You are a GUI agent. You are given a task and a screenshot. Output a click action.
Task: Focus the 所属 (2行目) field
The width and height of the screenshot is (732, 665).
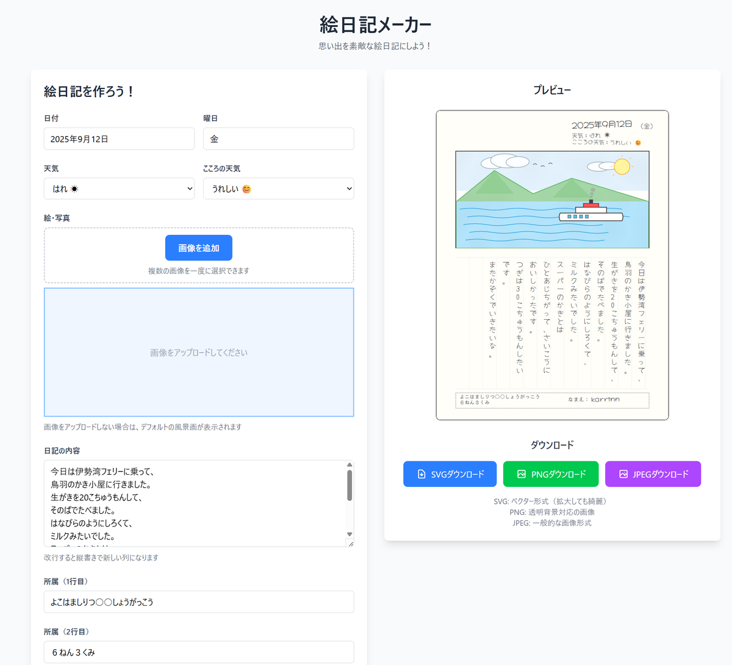click(199, 652)
